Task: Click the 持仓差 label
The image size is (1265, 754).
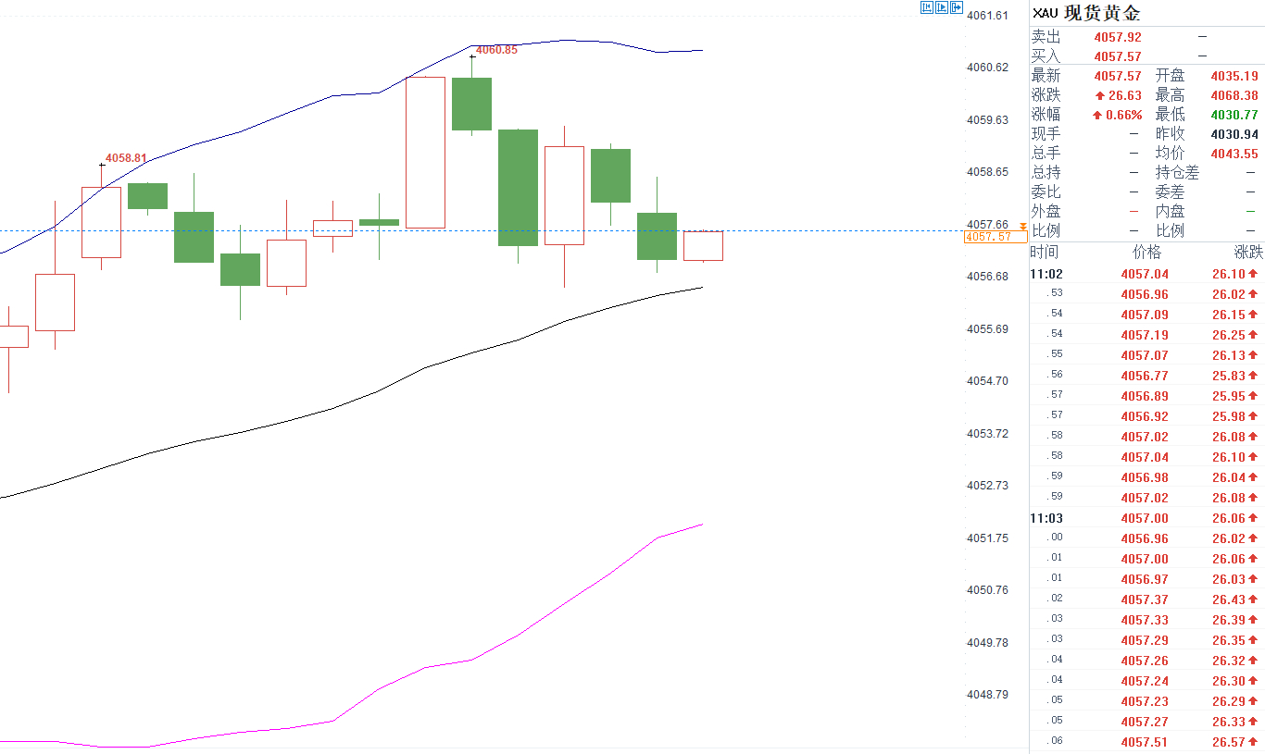Action: pos(1177,173)
